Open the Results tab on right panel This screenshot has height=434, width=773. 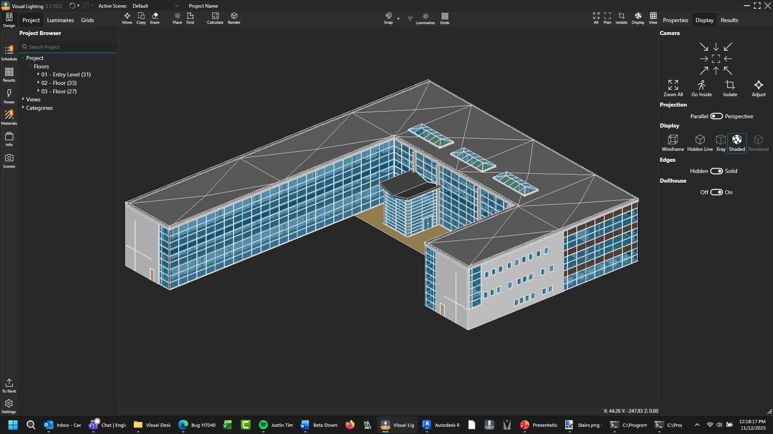click(729, 20)
